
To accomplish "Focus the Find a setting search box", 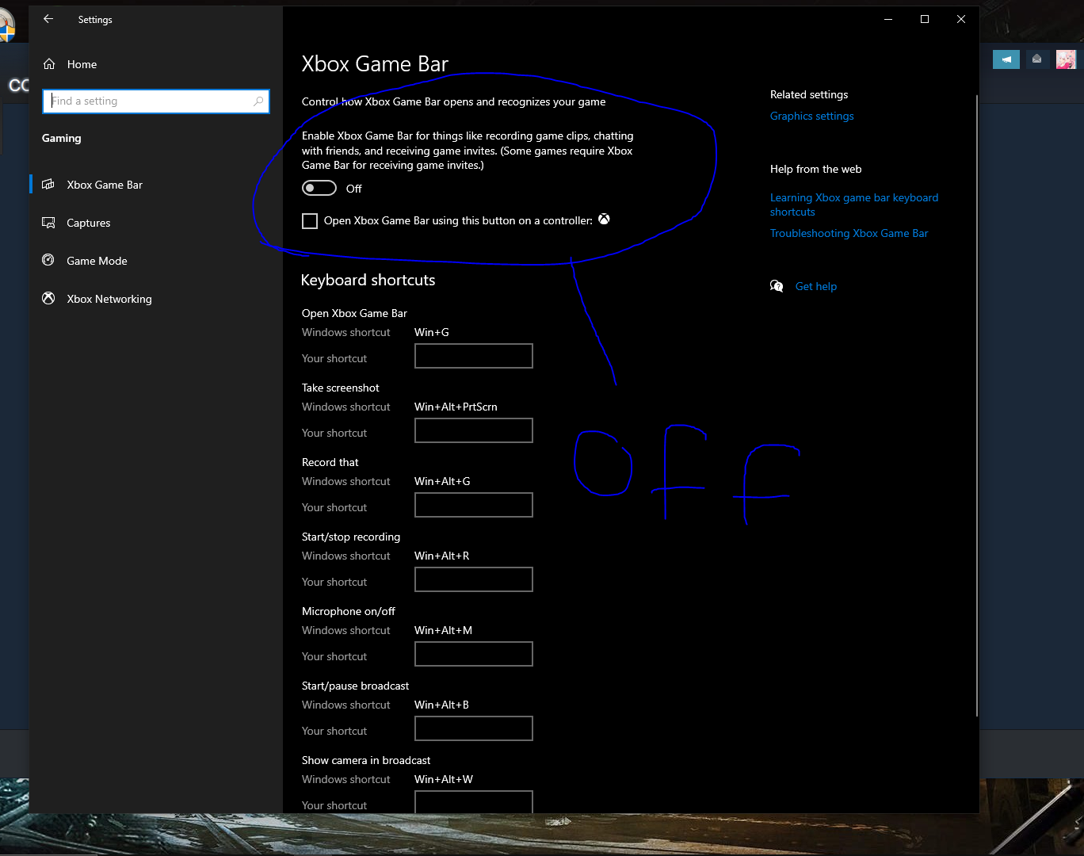I will click(x=156, y=101).
